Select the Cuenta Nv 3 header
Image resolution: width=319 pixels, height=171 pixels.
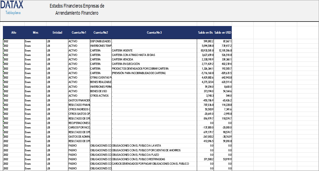[154, 33]
